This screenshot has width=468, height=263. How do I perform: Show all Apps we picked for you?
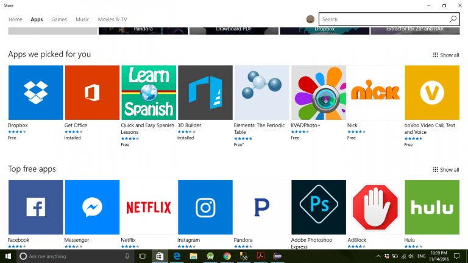[x=446, y=55]
